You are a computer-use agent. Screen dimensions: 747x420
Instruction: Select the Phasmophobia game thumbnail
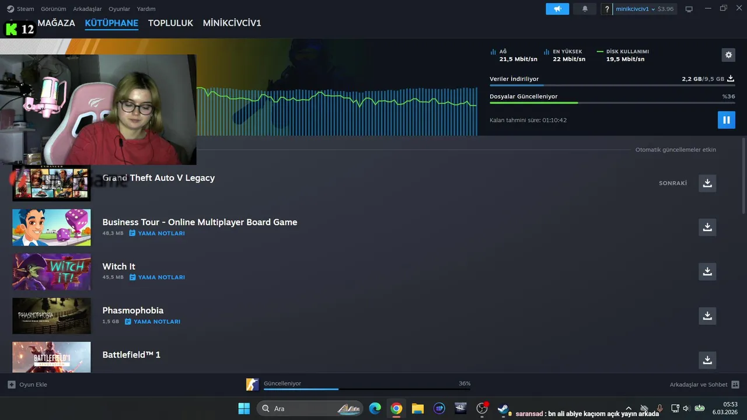pos(51,316)
